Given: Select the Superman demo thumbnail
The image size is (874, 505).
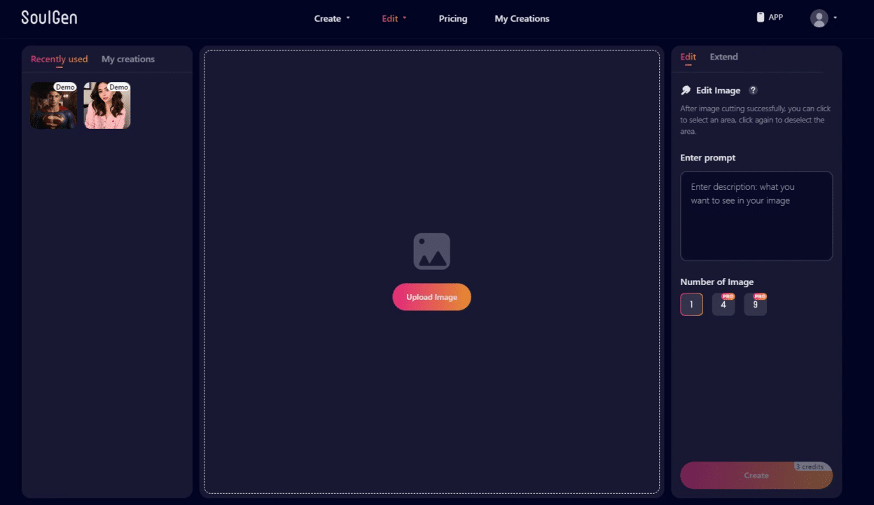Looking at the screenshot, I should pos(53,106).
